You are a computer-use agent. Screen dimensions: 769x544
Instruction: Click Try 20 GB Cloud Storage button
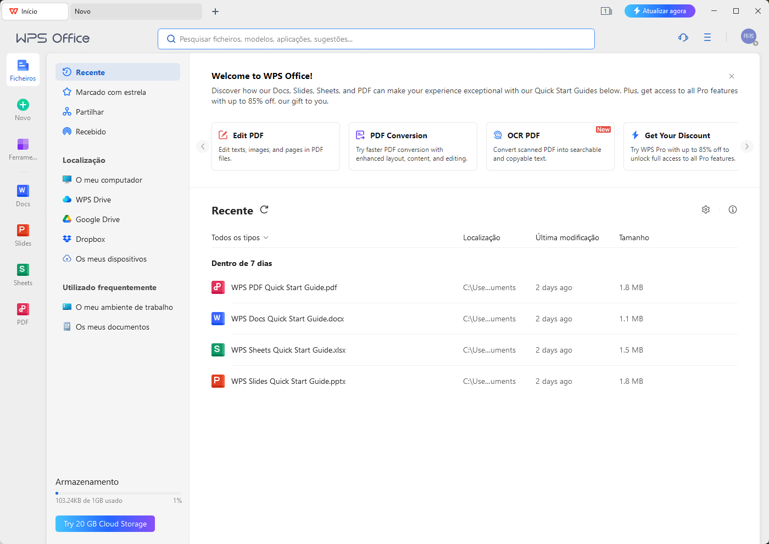click(105, 524)
